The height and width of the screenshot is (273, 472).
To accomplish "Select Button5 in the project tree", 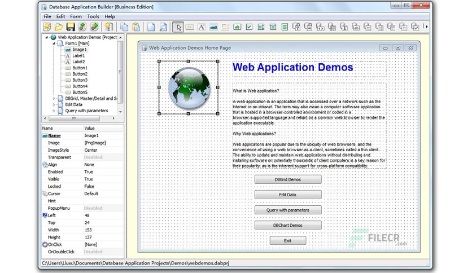I will point(80,93).
